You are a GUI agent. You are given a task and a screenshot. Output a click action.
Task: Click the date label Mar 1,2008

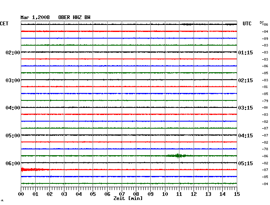[35, 17]
